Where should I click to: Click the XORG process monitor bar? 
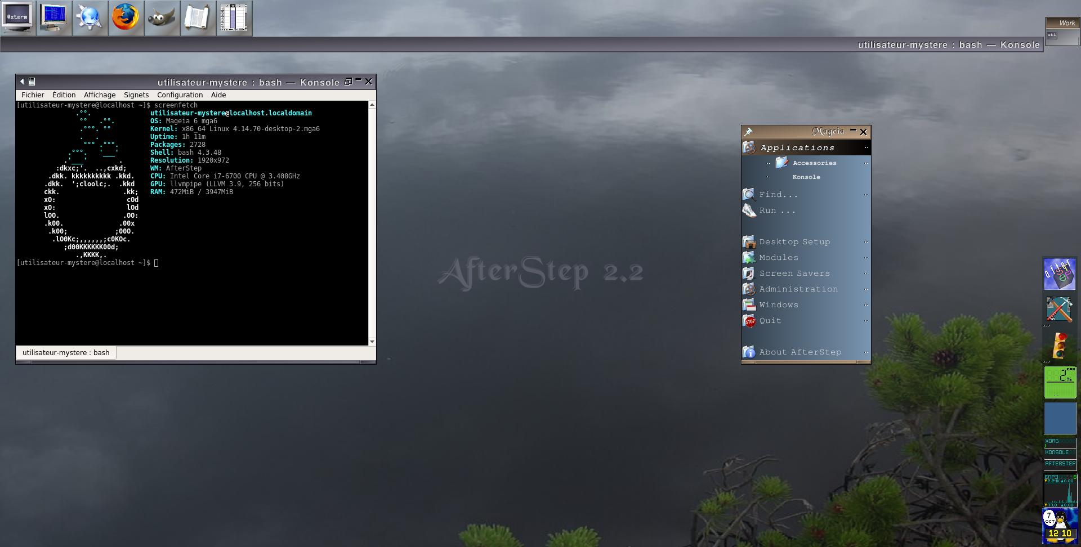[x=1060, y=442]
